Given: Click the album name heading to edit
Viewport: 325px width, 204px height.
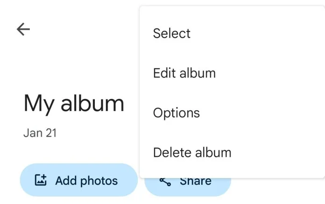Looking at the screenshot, I should pyautogui.click(x=74, y=104).
